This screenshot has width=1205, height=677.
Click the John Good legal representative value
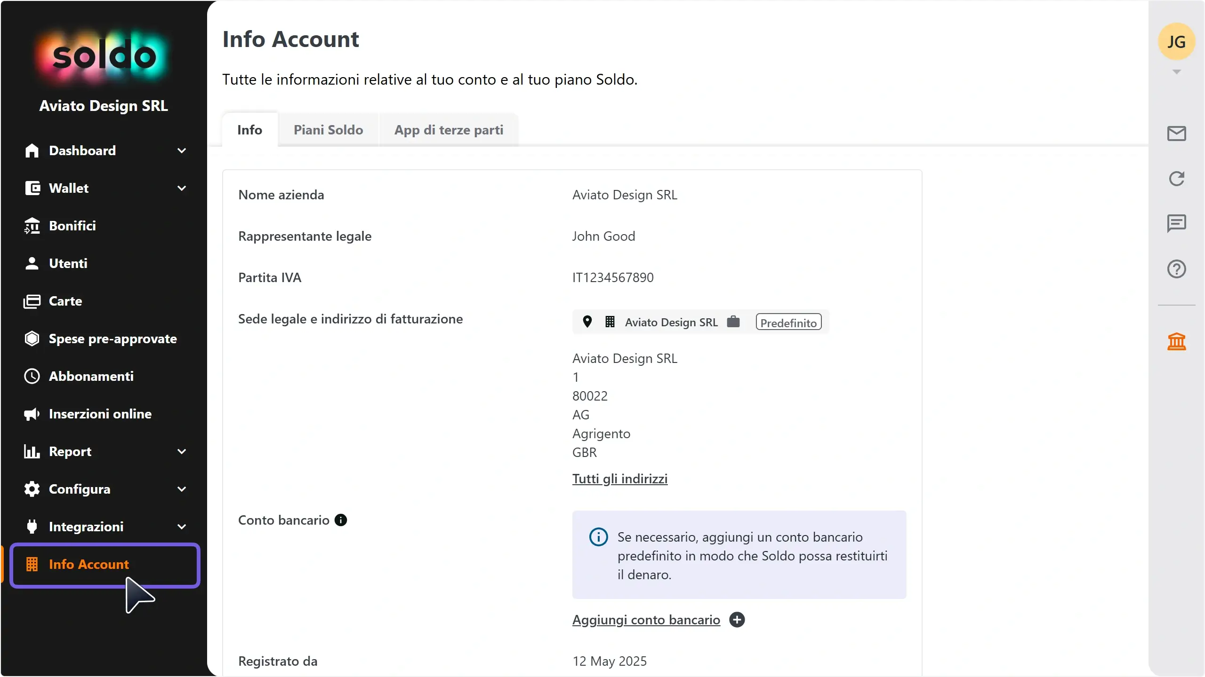(604, 236)
